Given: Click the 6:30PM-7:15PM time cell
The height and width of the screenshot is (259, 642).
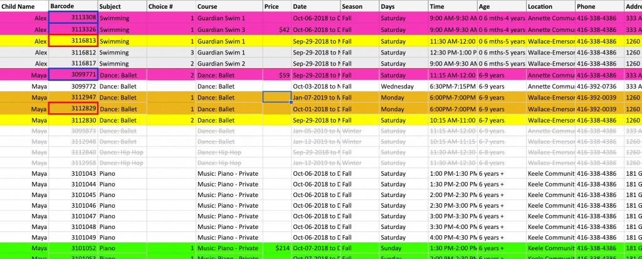Looking at the screenshot, I should [x=452, y=86].
